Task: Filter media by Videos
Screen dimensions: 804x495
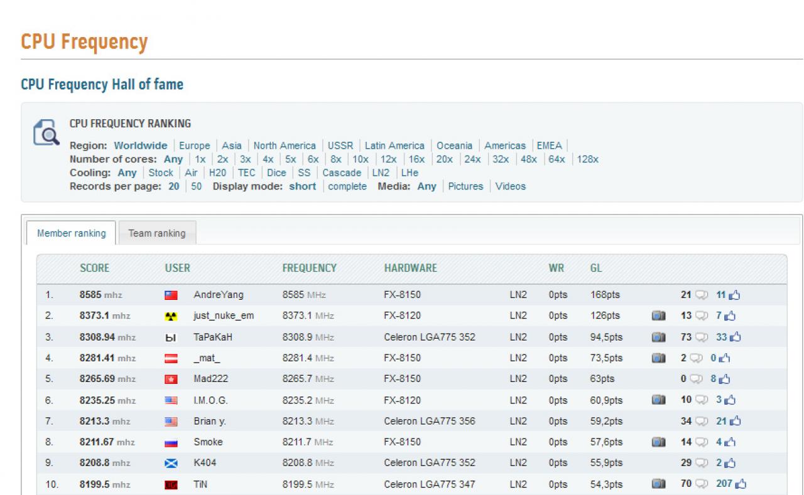Action: (511, 186)
